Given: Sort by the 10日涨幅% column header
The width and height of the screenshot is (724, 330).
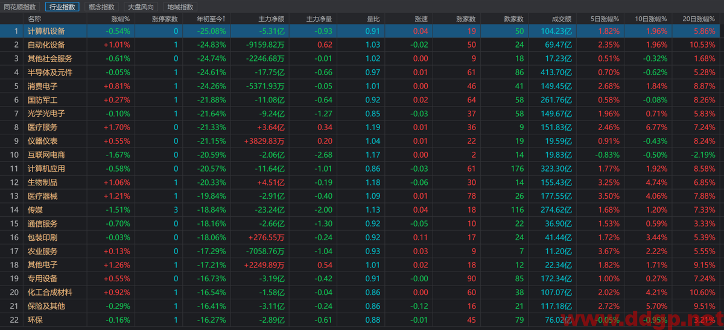Looking at the screenshot, I should 652,19.
